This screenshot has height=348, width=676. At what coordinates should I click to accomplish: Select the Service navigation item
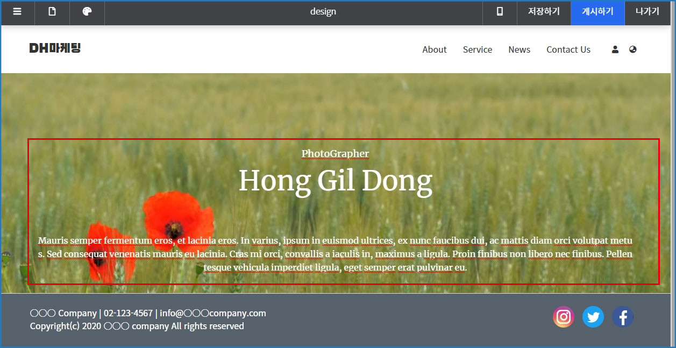coord(477,49)
